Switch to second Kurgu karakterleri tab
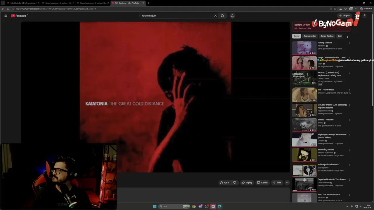 (x=58, y=3)
